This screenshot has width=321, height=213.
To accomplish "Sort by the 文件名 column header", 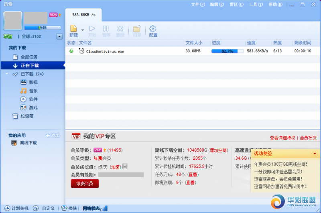I will (x=85, y=43).
